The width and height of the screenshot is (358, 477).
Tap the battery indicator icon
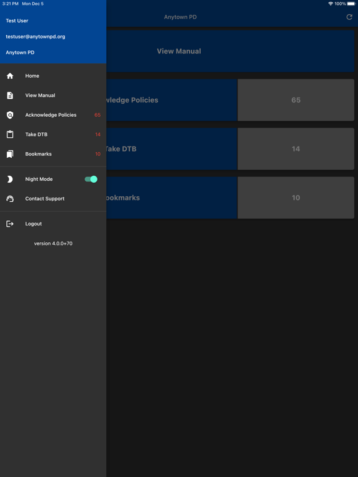(351, 4)
